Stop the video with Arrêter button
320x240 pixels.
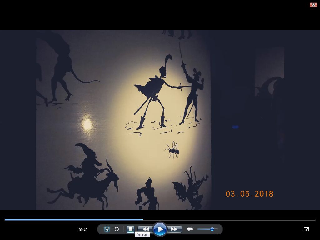click(131, 229)
